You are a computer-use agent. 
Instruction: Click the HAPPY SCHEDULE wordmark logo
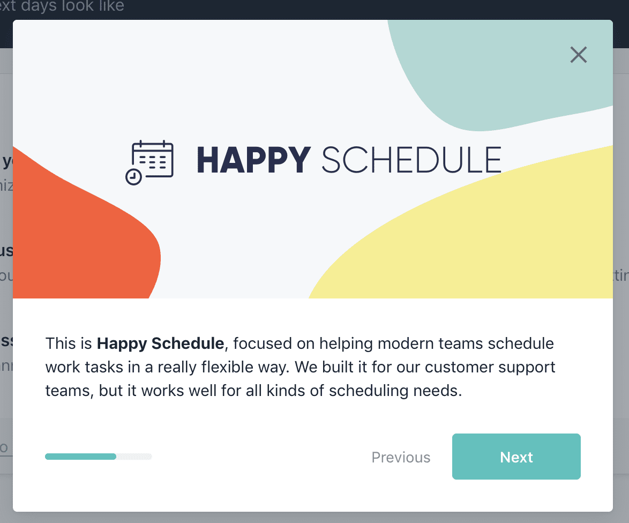[349, 159]
